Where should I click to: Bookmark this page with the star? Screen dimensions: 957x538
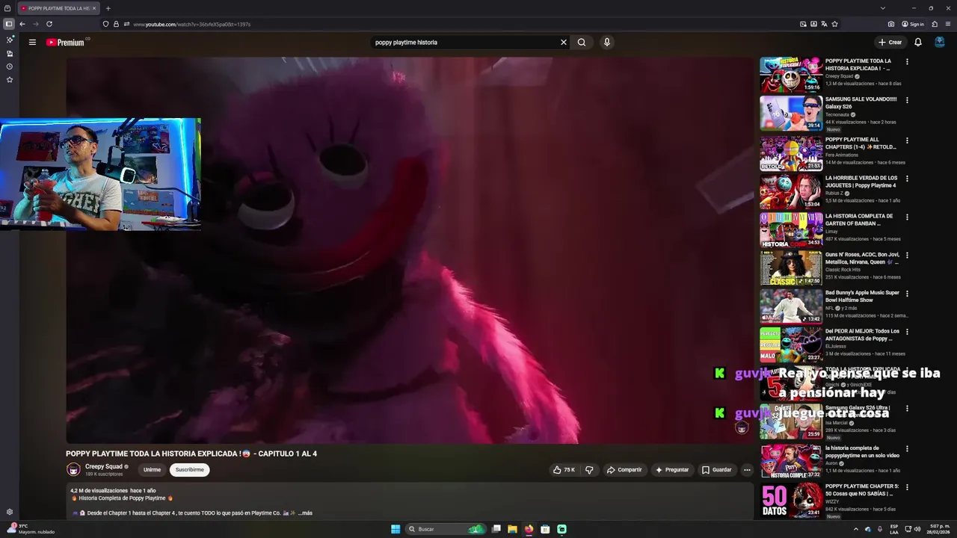tap(834, 24)
